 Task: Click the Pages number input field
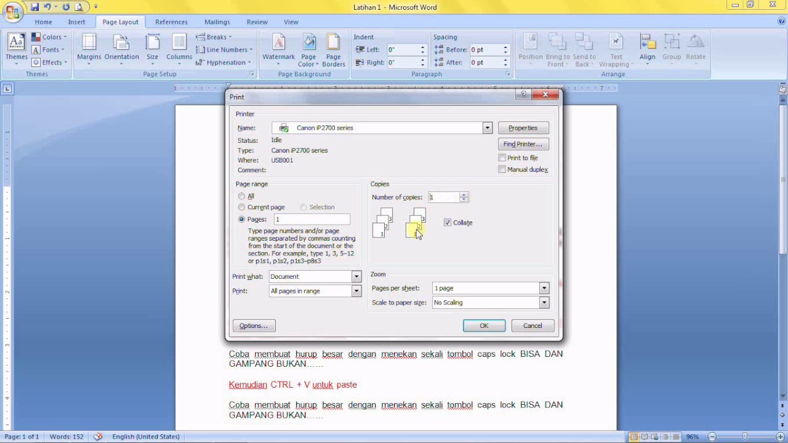[x=312, y=220]
